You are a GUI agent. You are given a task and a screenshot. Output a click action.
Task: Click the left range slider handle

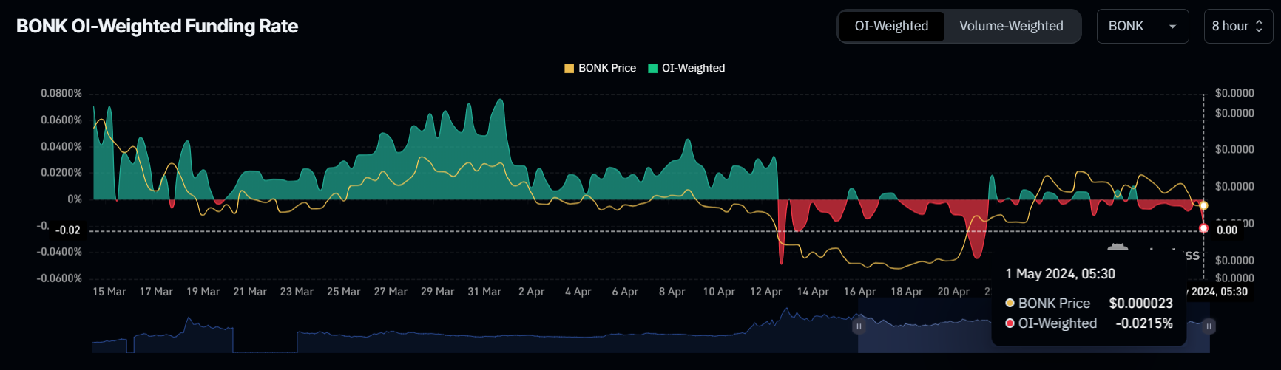point(859,326)
